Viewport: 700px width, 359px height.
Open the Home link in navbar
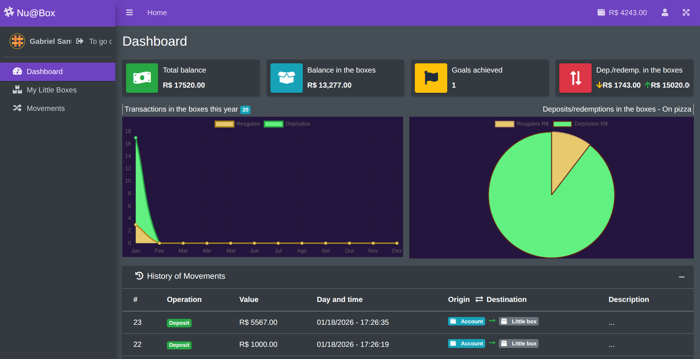157,13
